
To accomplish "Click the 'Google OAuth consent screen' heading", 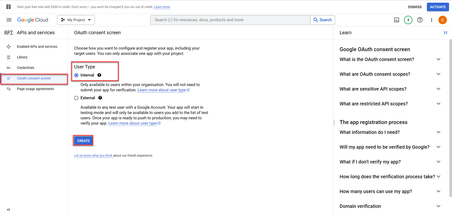I will click(375, 49).
